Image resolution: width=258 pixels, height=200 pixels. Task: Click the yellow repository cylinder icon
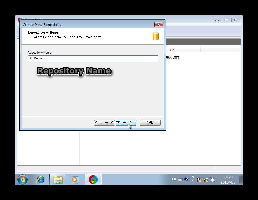coord(156,36)
